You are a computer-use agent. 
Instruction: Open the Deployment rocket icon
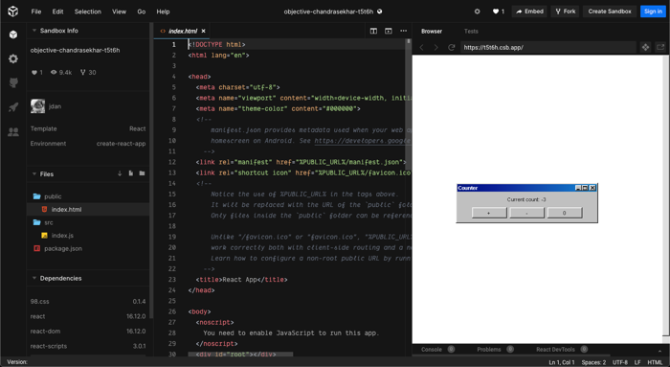click(x=13, y=107)
